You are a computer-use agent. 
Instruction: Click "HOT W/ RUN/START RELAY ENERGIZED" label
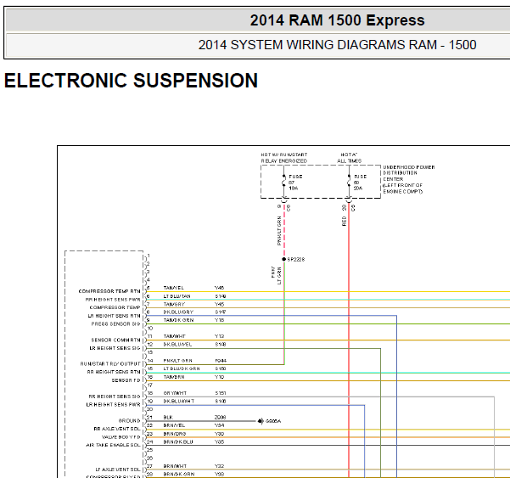click(284, 158)
